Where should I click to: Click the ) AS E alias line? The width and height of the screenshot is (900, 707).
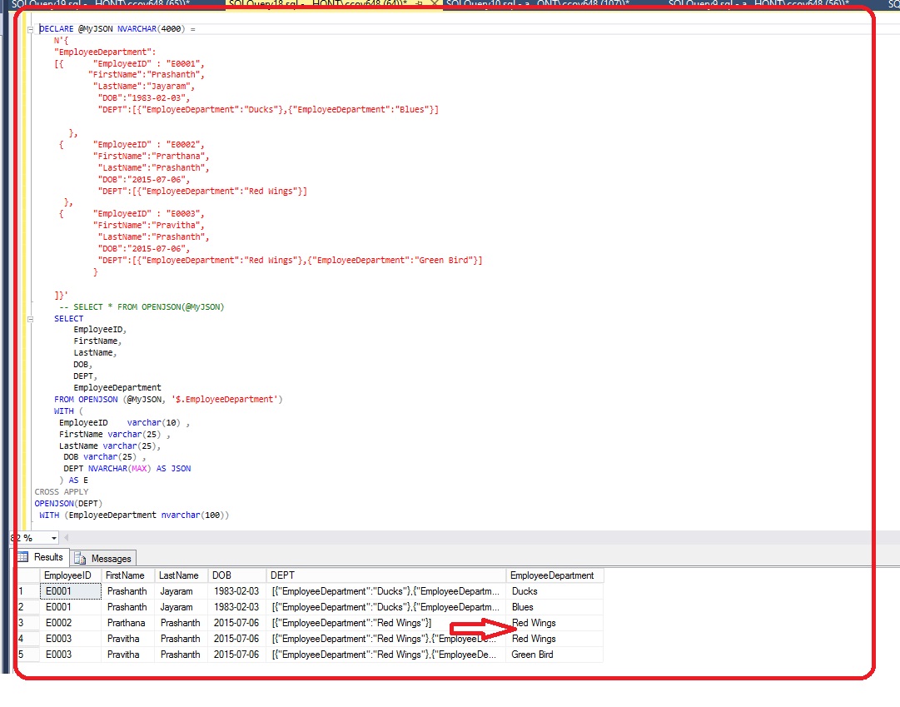pos(74,480)
